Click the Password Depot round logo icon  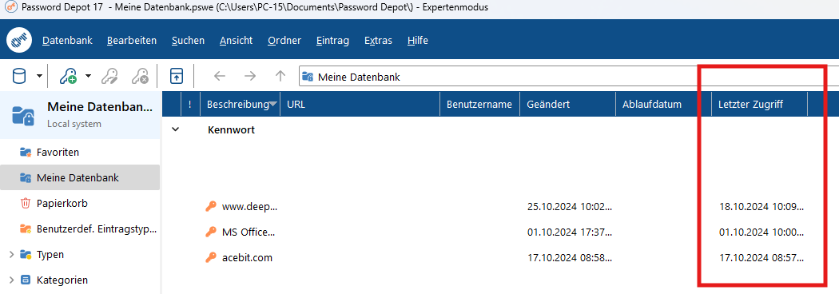pos(19,40)
